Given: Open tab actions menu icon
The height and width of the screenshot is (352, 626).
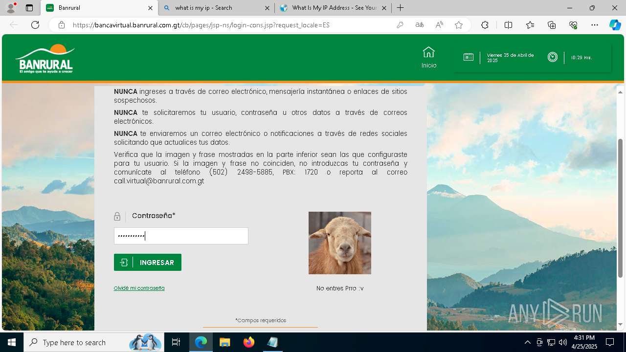Looking at the screenshot, I should pos(29,8).
